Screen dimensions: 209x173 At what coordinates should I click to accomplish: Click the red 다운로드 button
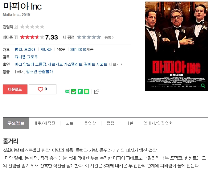pyautogui.click(x=15, y=89)
